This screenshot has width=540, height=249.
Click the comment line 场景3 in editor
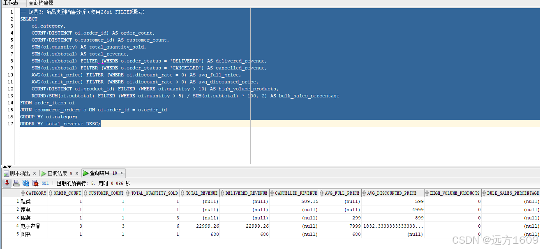[82, 12]
